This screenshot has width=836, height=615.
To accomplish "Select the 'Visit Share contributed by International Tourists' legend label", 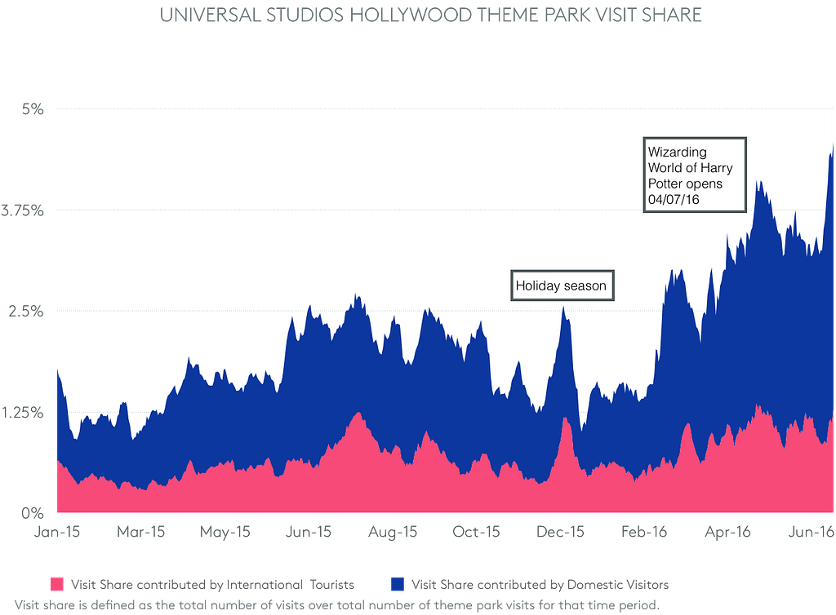I will click(212, 585).
